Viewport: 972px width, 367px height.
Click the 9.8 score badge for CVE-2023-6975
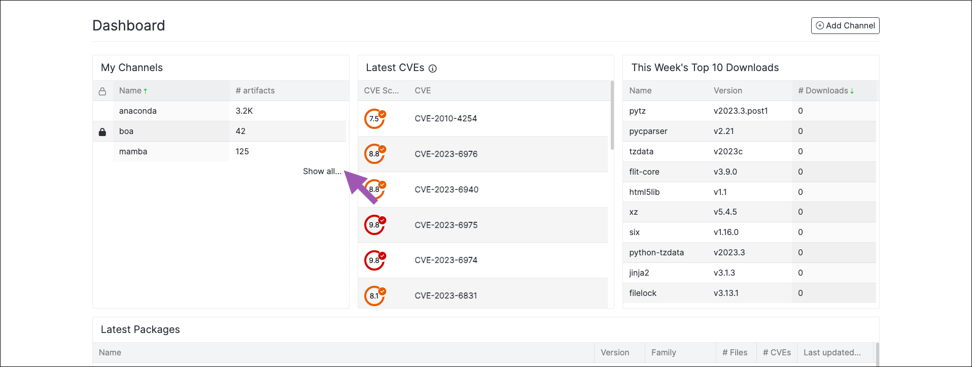point(375,225)
